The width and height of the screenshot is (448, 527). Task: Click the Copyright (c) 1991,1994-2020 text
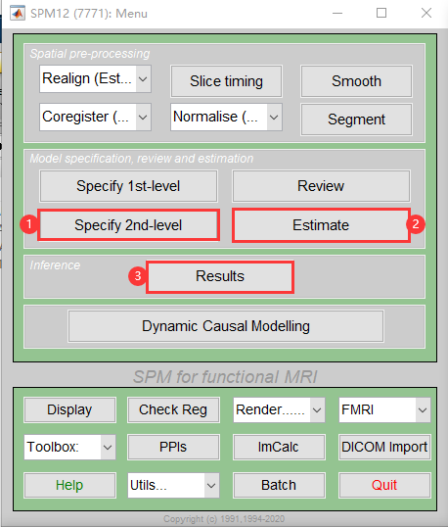point(224,519)
